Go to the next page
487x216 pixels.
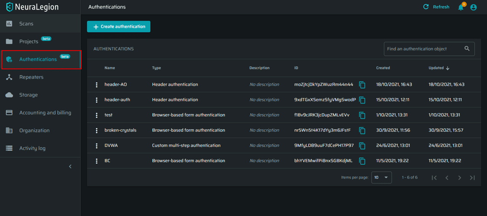coord(460,177)
